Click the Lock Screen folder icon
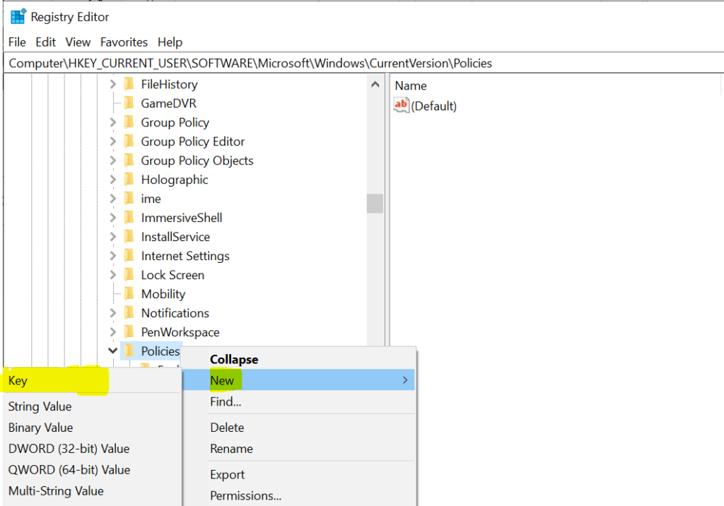The width and height of the screenshot is (724, 506). click(x=129, y=275)
